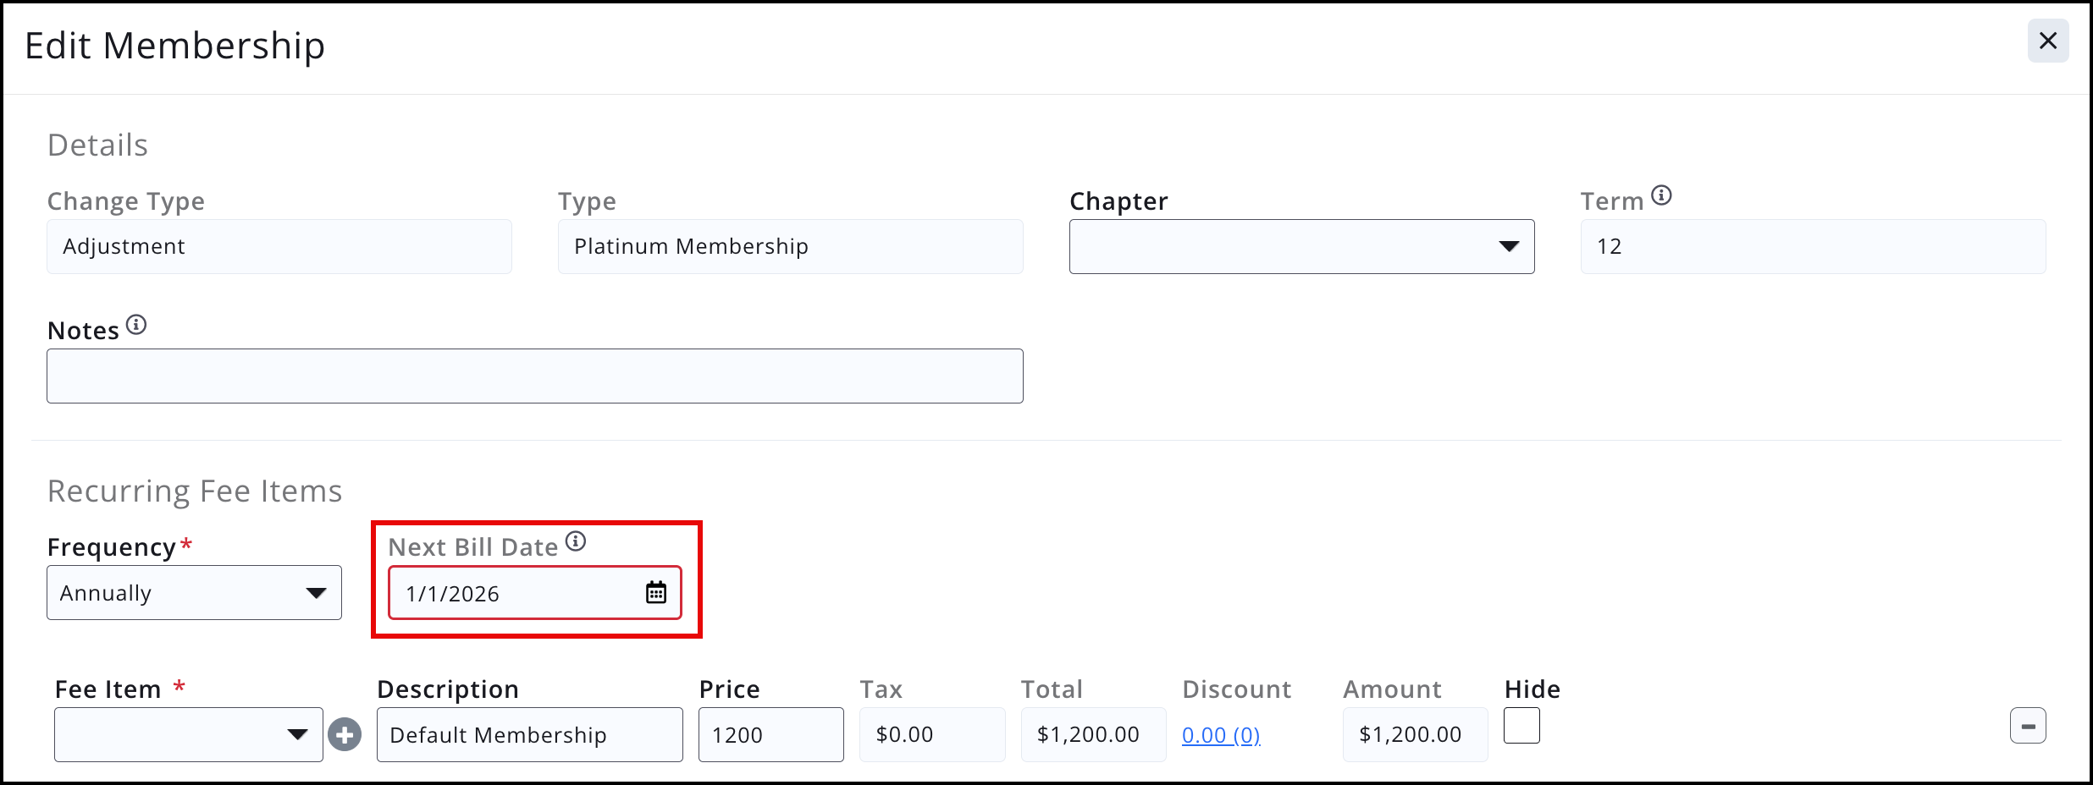Click into the Notes text field
This screenshot has width=2093, height=785.
pos(534,376)
